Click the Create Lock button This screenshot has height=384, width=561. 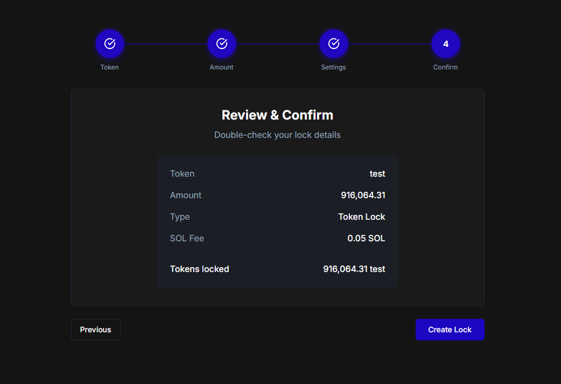(450, 330)
